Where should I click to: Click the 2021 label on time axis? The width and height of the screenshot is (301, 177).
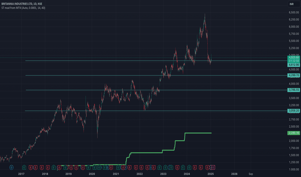click(x=116, y=174)
